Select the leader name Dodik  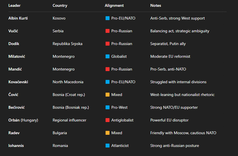pyautogui.click(x=14, y=44)
